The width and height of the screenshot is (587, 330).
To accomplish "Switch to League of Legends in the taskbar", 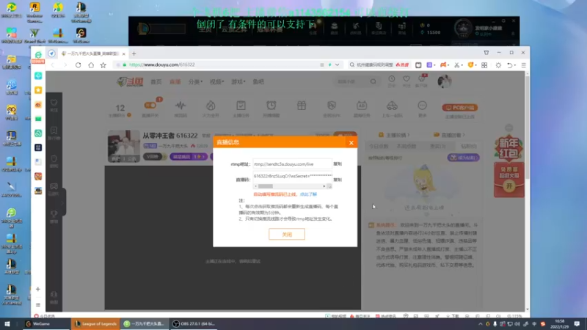I will [96, 323].
